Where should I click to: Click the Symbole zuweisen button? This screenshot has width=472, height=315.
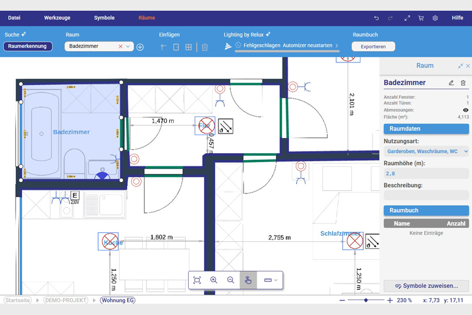[x=426, y=286]
